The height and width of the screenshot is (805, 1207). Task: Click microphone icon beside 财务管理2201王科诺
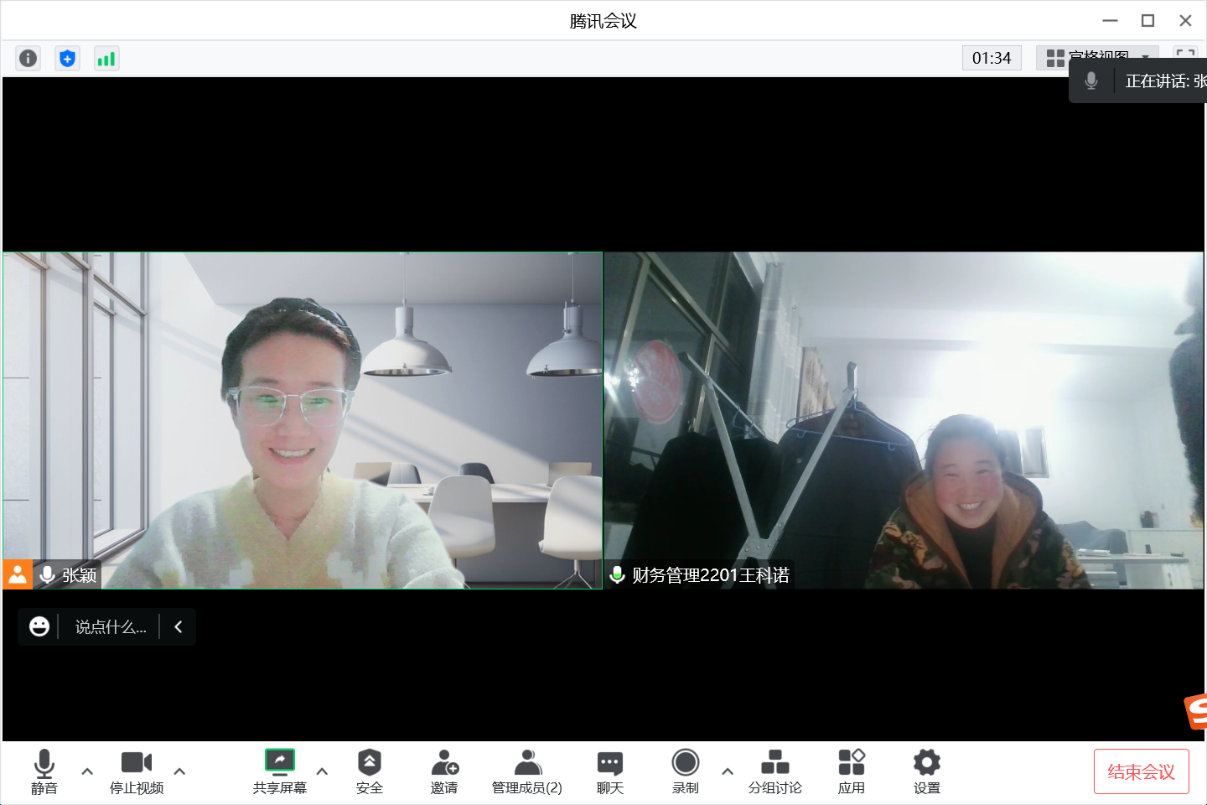pos(617,574)
